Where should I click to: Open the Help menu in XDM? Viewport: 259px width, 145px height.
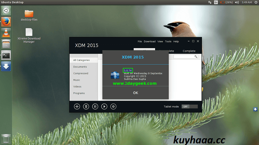pos(176,41)
